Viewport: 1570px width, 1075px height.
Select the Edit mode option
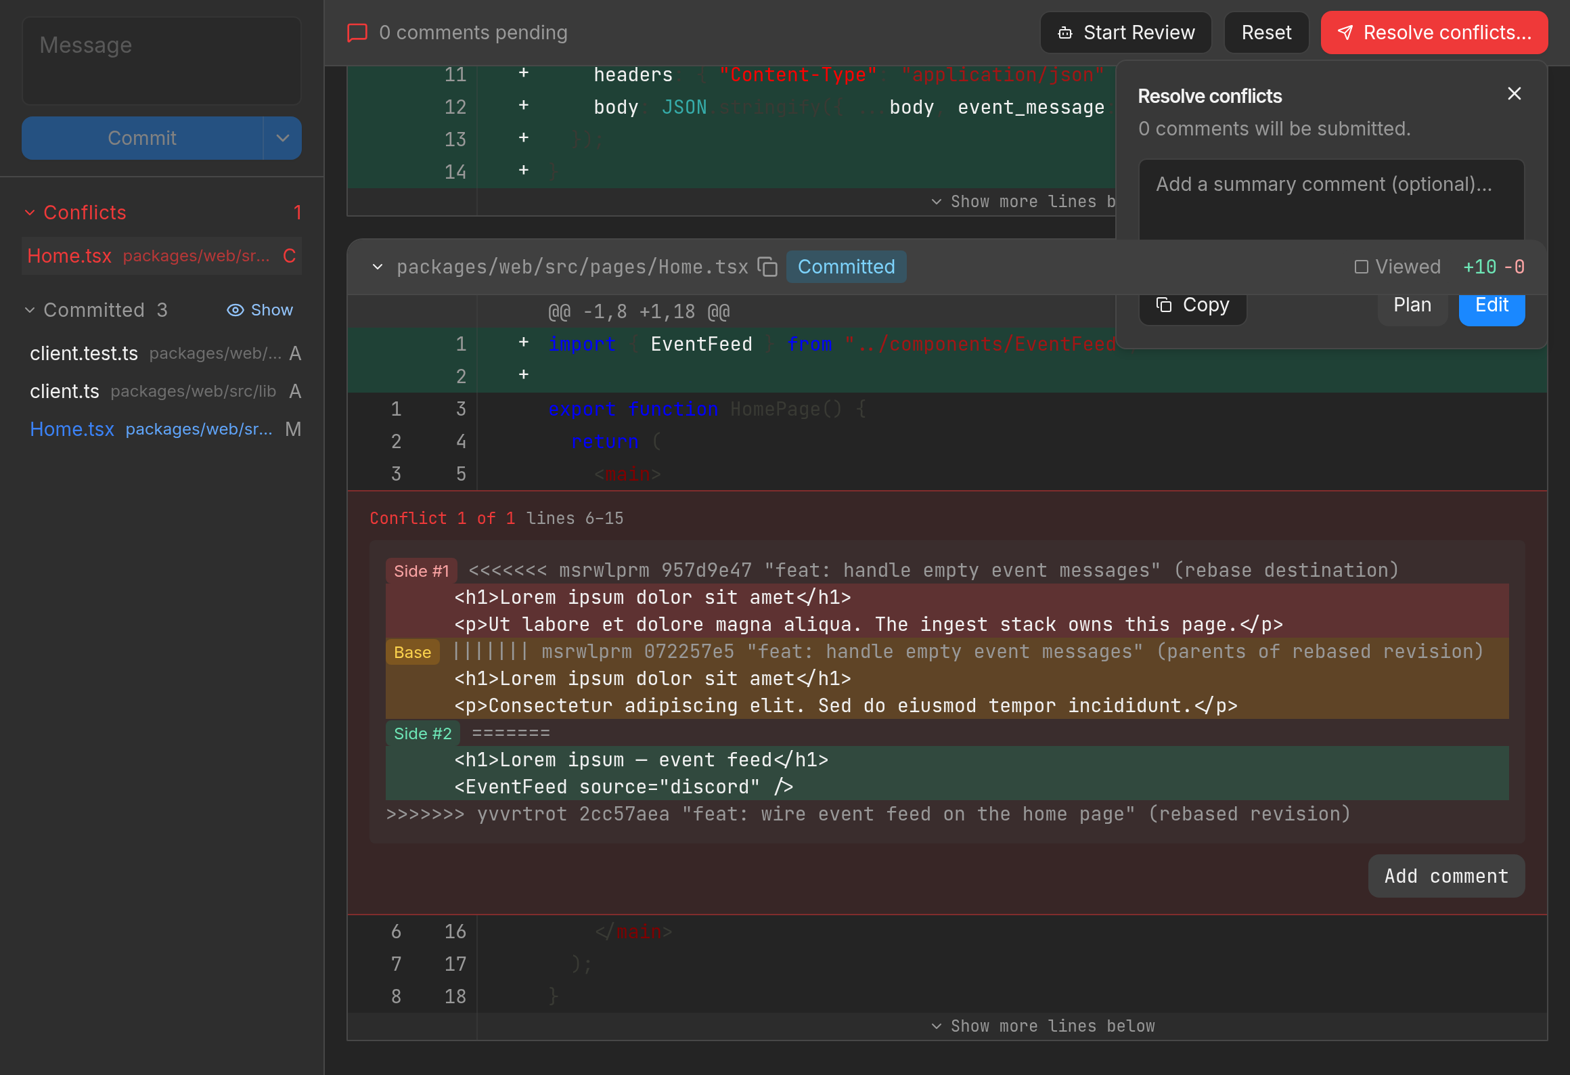tap(1491, 305)
